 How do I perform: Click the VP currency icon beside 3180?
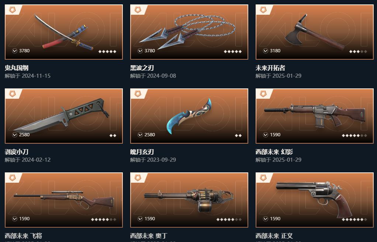266,51
